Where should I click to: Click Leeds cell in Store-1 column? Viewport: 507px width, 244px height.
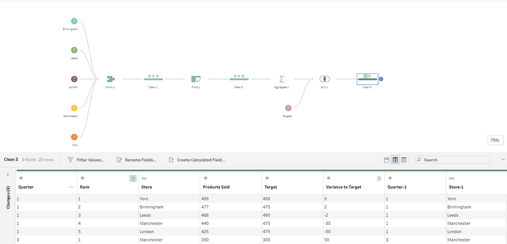tap(477, 215)
